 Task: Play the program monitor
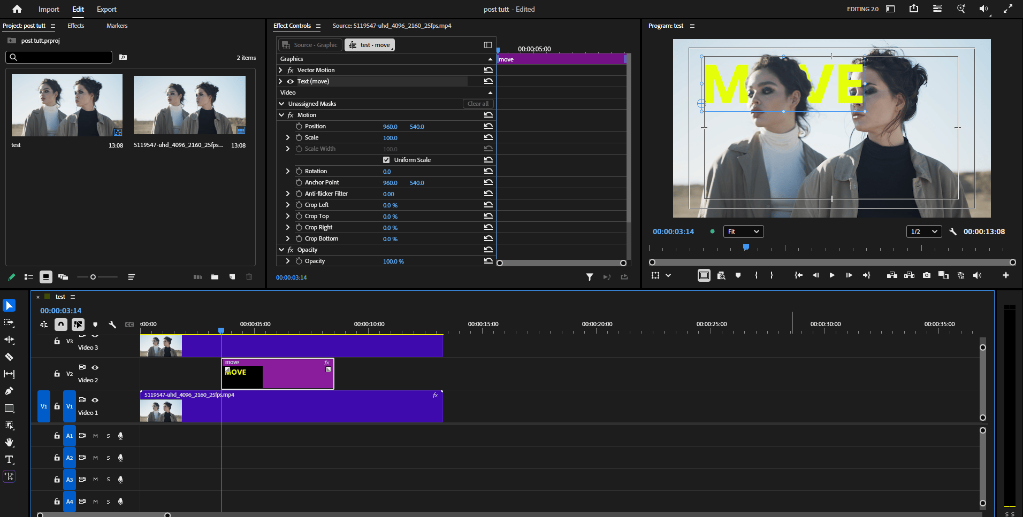click(x=832, y=275)
